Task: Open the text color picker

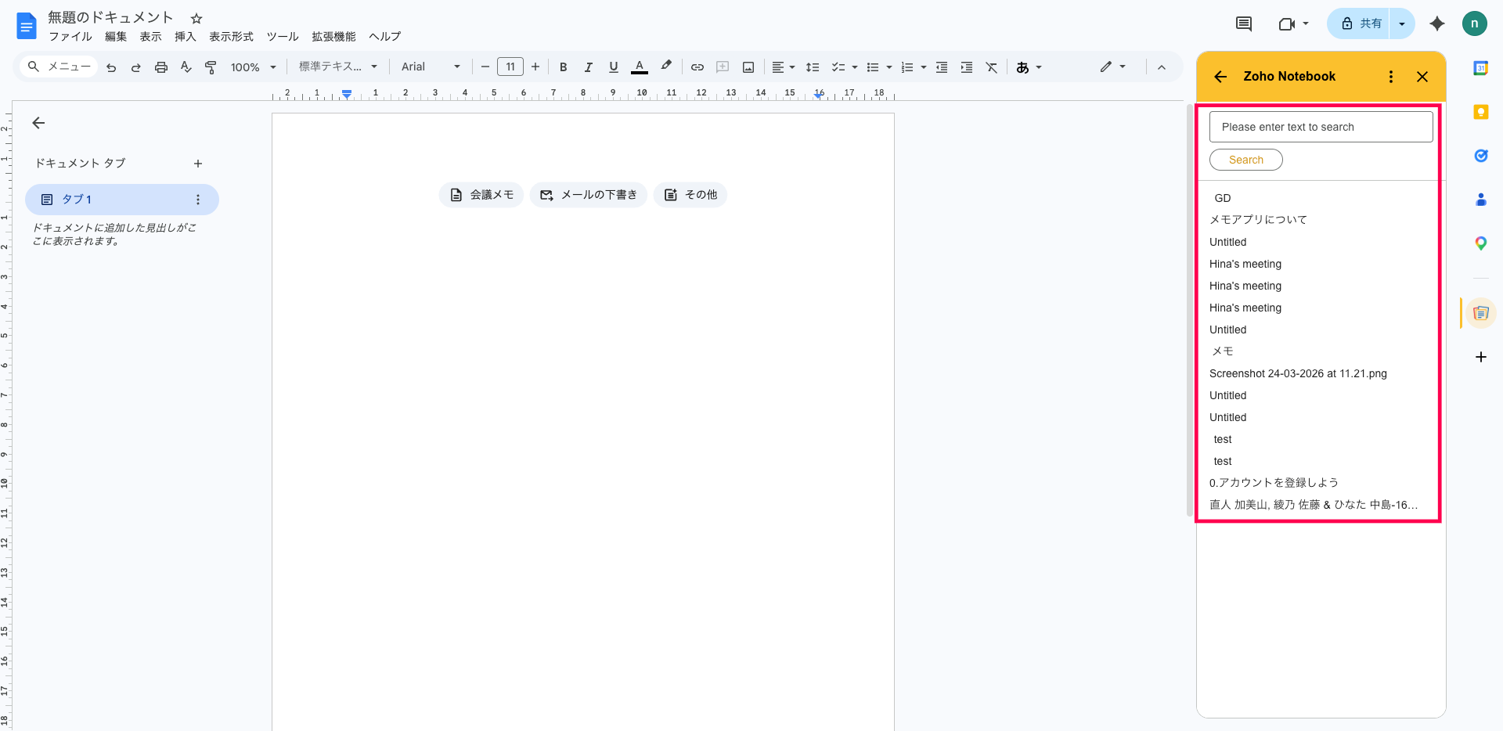Action: [640, 67]
